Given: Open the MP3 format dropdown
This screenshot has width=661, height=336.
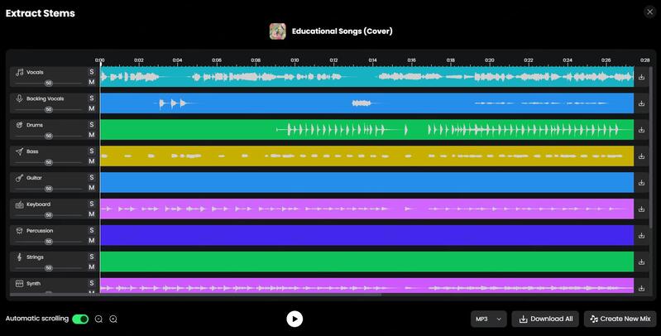Looking at the screenshot, I should [x=488, y=319].
